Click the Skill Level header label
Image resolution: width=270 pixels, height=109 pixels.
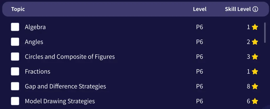238,9
